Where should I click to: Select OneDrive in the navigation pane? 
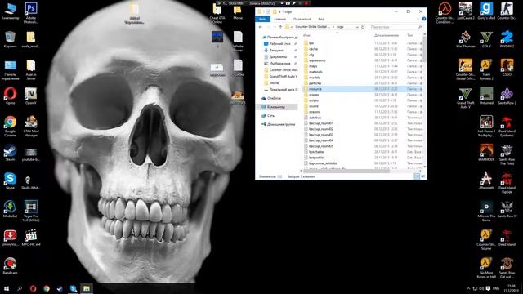pos(274,98)
